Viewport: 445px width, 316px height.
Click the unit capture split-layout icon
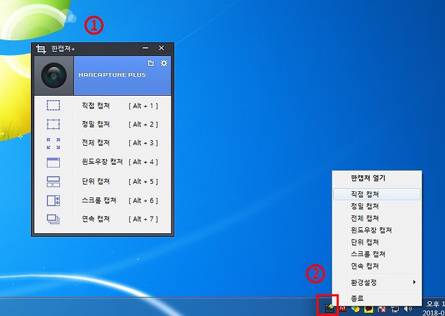[53, 181]
